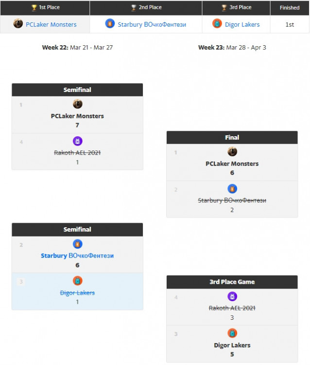
Task: Select Starbury avatar in bottom Semifinal box
Action: [77, 244]
